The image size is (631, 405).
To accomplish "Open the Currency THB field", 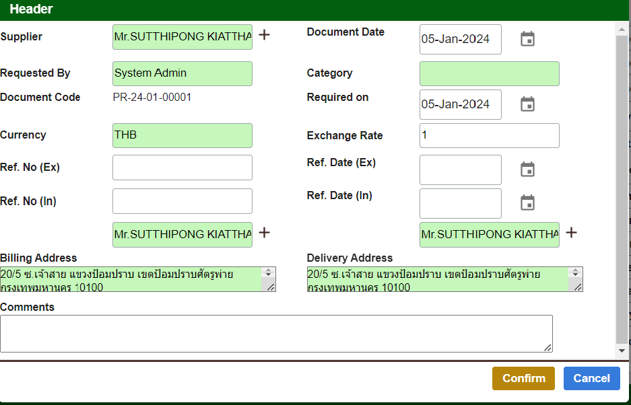I will [182, 135].
